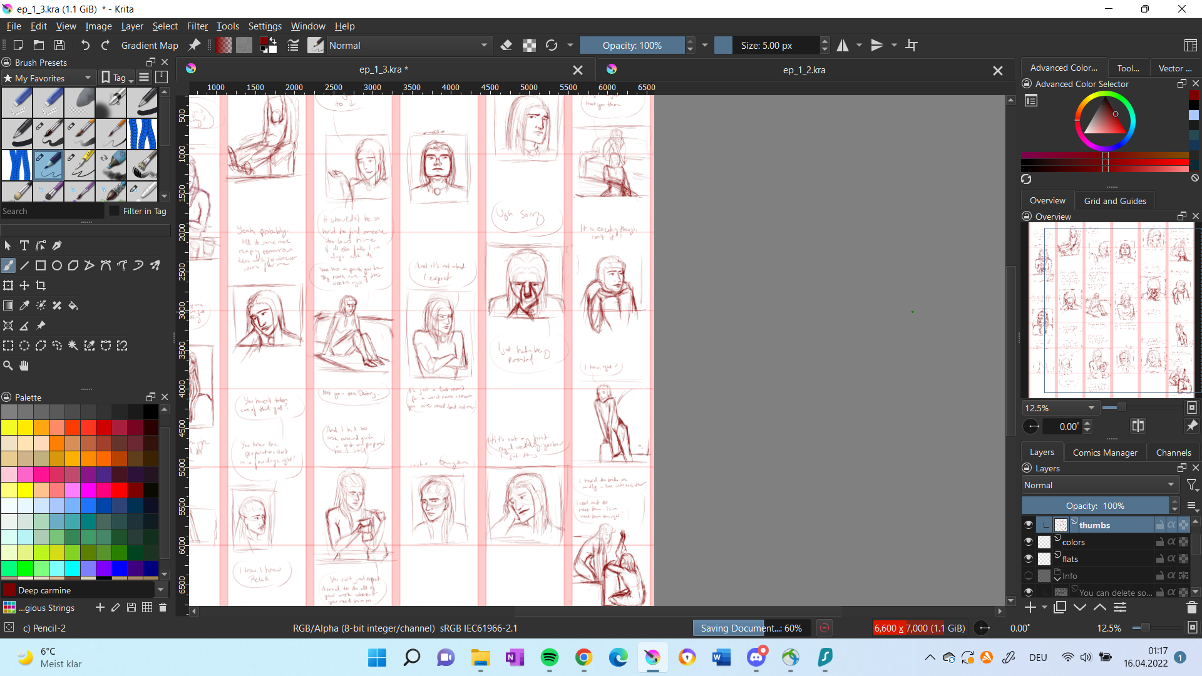Pick the Fill bucket tool

click(x=73, y=305)
